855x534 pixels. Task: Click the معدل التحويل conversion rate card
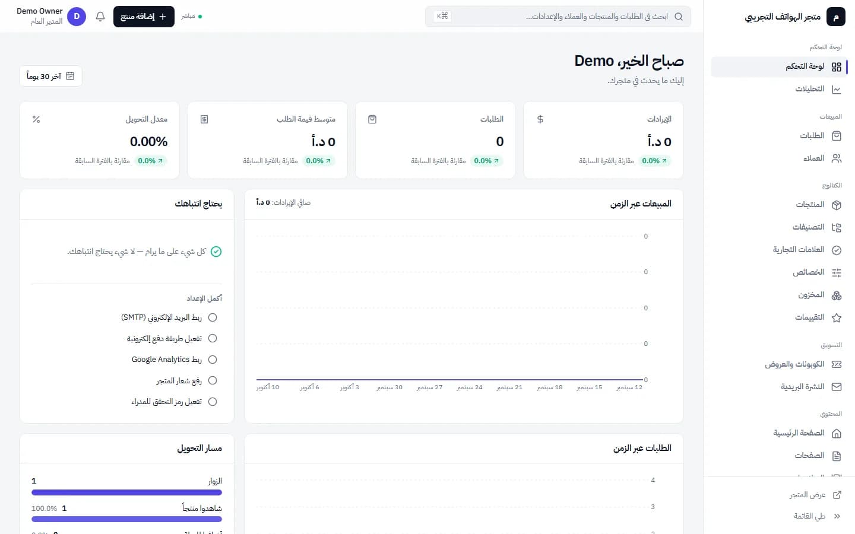tap(99, 140)
